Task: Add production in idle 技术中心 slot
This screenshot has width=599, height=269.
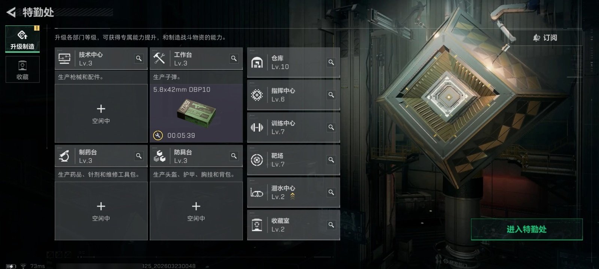Action: coord(101,113)
